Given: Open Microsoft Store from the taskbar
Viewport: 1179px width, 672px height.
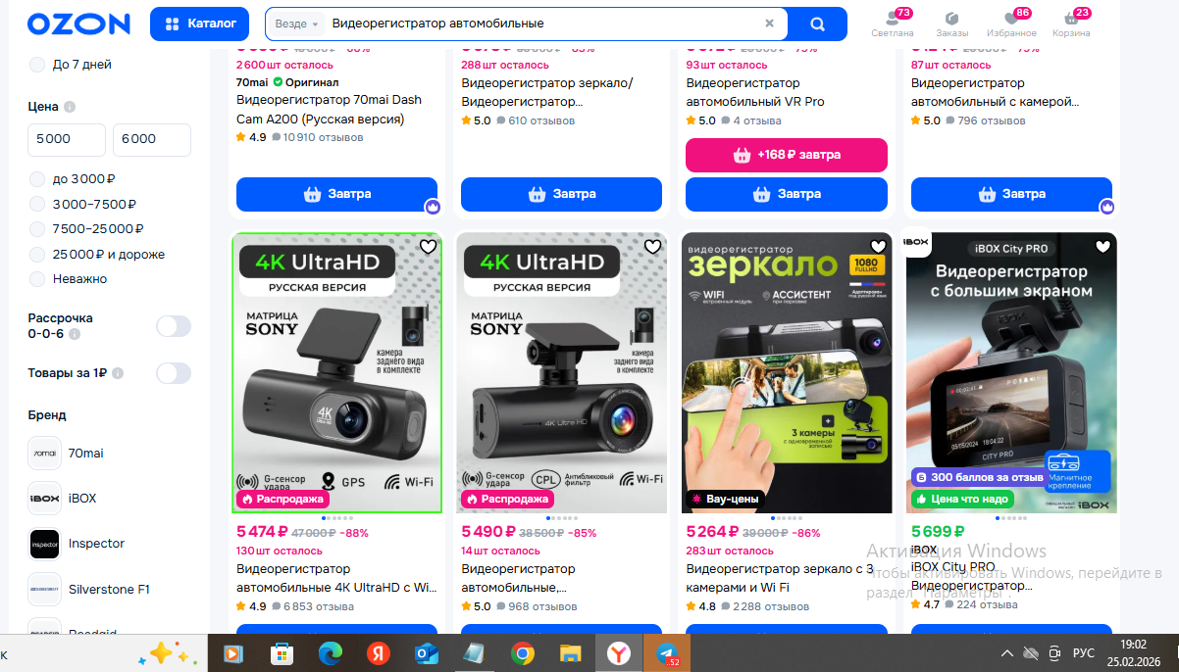Looking at the screenshot, I should click(282, 653).
